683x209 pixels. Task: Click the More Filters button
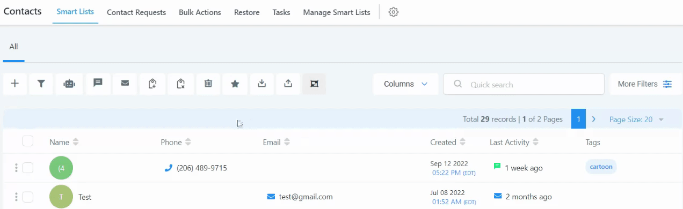pos(645,84)
